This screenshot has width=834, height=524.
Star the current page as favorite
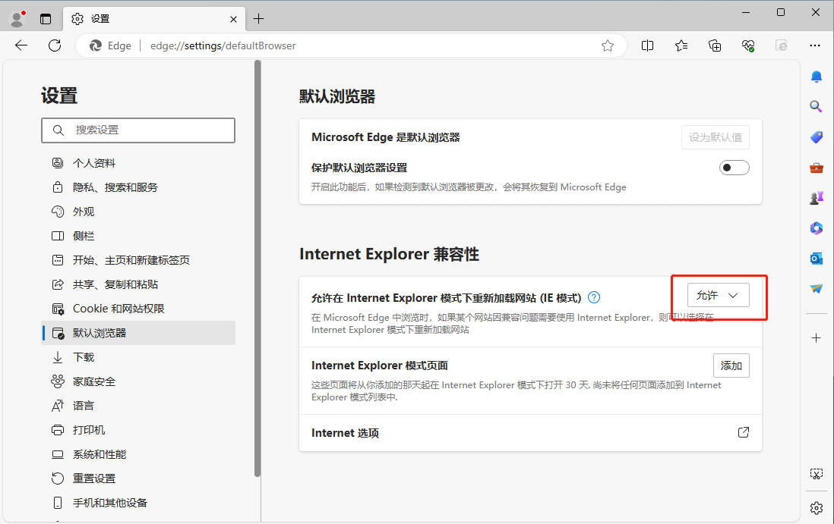pyautogui.click(x=607, y=45)
